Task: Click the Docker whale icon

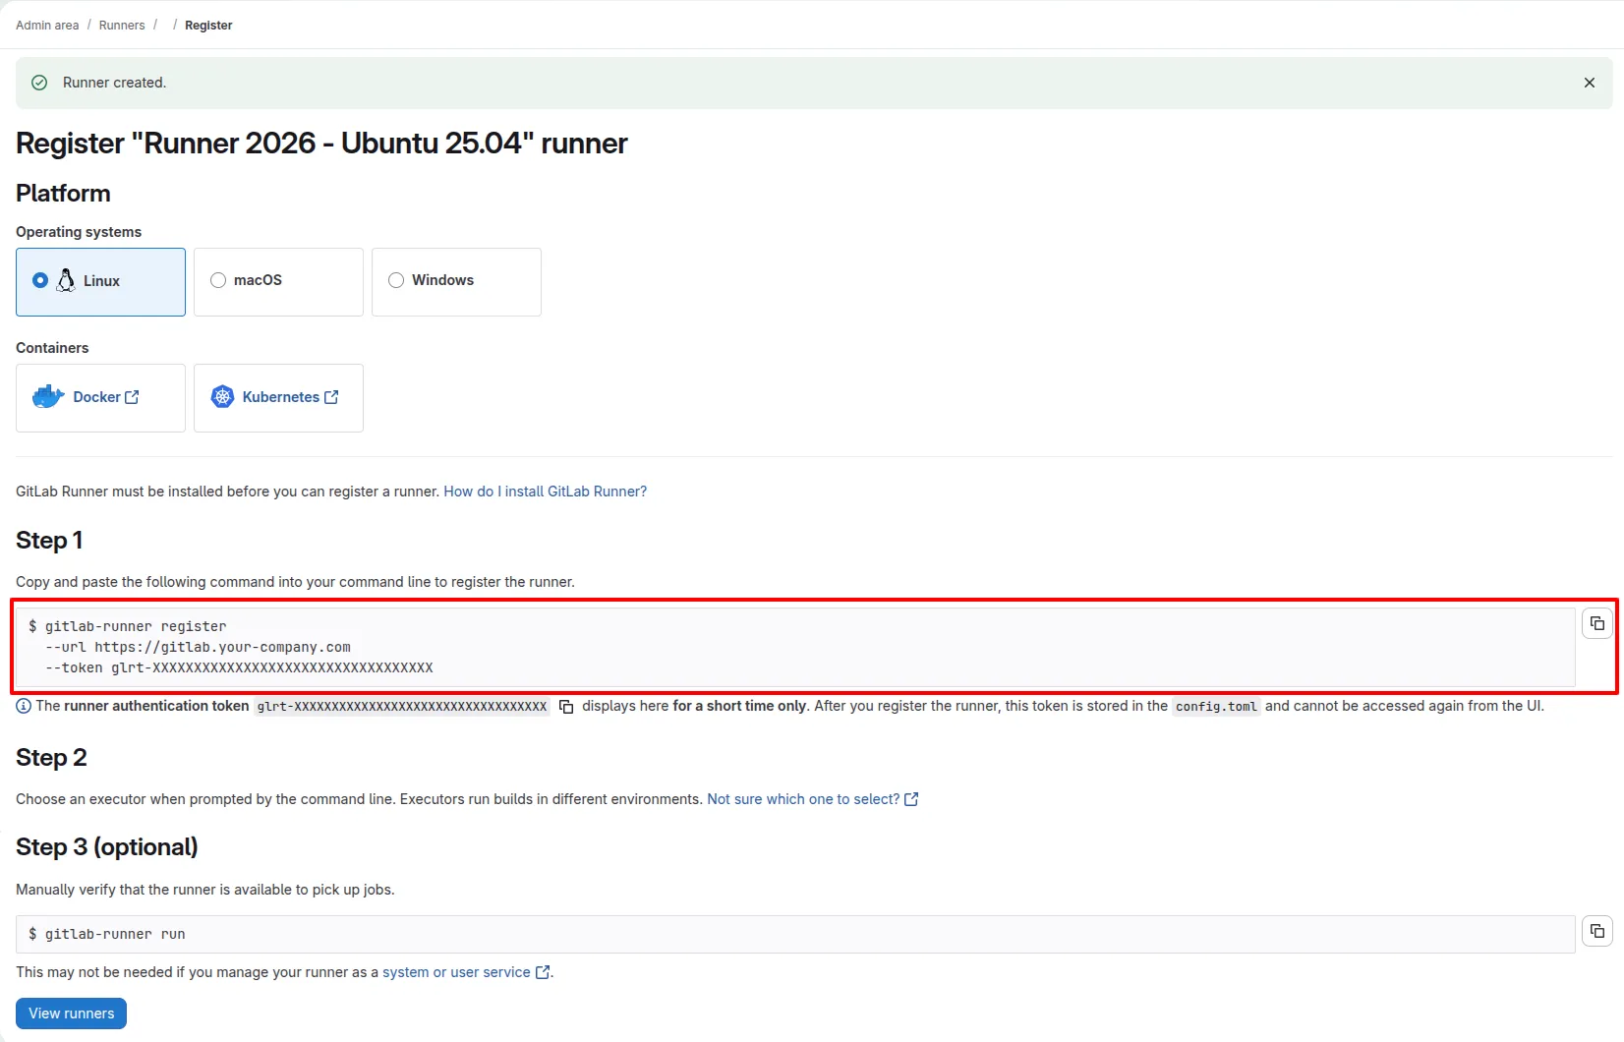Action: pyautogui.click(x=48, y=397)
